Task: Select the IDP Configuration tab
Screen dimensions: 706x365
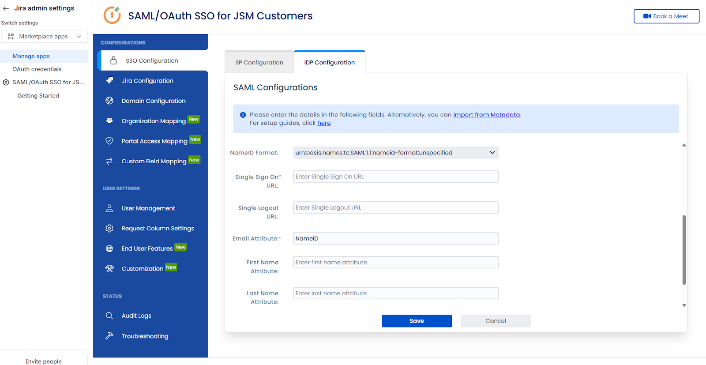Action: [x=330, y=62]
